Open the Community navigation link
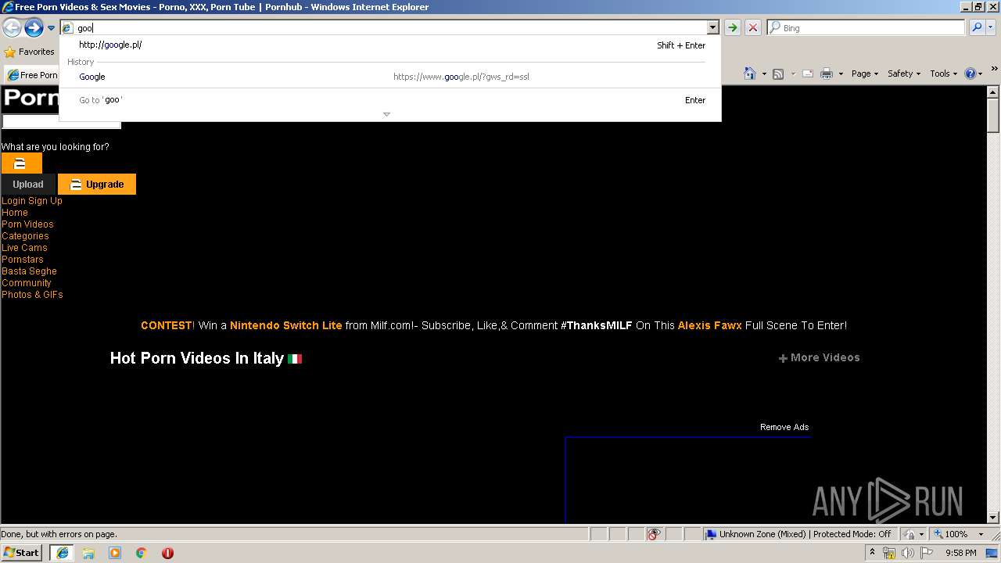 27,283
